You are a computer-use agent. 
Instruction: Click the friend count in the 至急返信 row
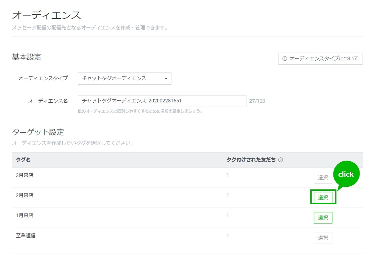coord(228,236)
